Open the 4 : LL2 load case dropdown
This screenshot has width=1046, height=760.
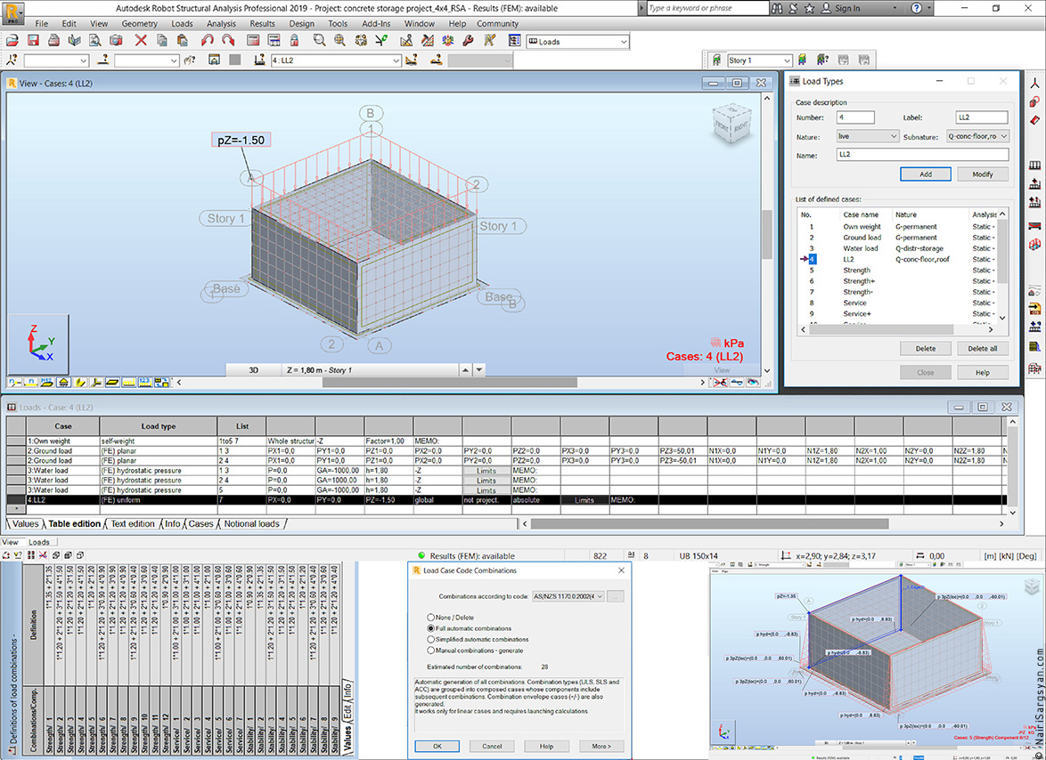point(396,61)
